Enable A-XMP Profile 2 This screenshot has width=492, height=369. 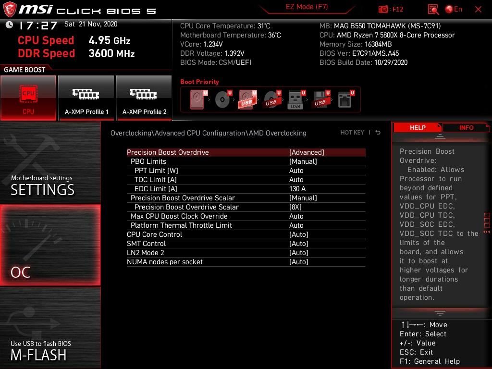(144, 98)
